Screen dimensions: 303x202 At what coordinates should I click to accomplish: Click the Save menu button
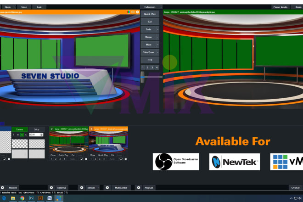click(x=24, y=7)
